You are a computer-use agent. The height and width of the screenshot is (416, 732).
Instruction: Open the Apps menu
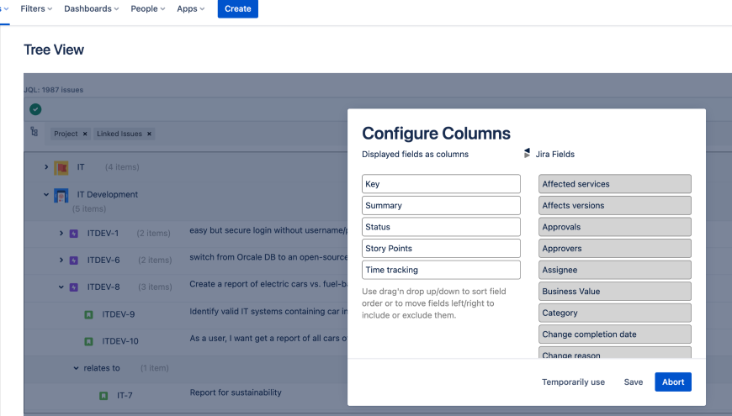190,9
